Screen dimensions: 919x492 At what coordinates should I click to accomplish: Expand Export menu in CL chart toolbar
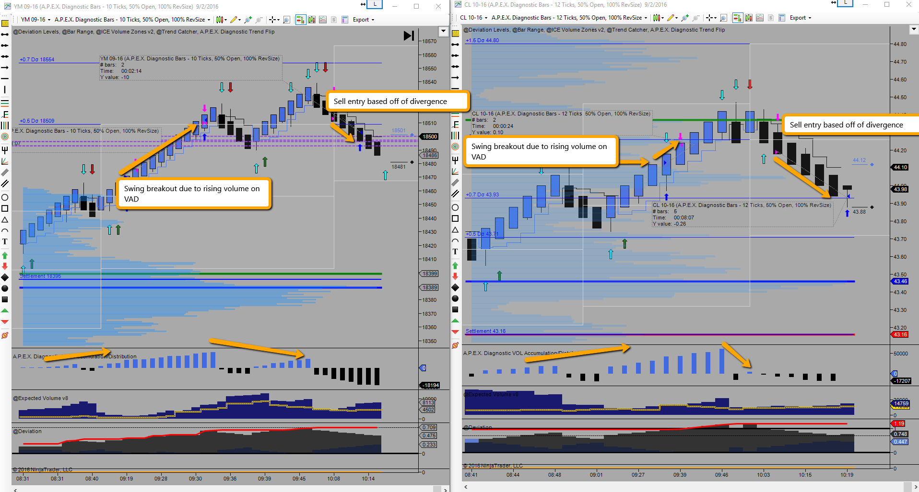click(801, 18)
